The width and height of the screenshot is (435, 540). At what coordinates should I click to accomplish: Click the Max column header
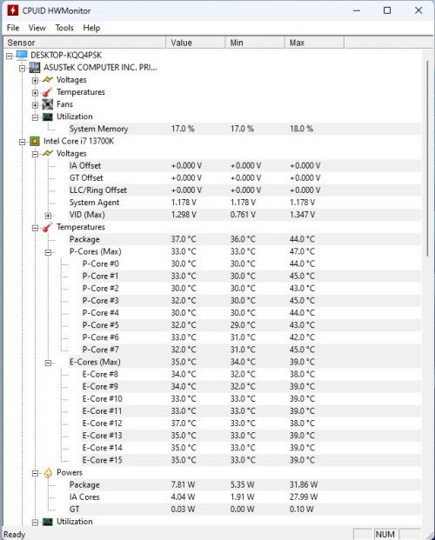click(314, 43)
